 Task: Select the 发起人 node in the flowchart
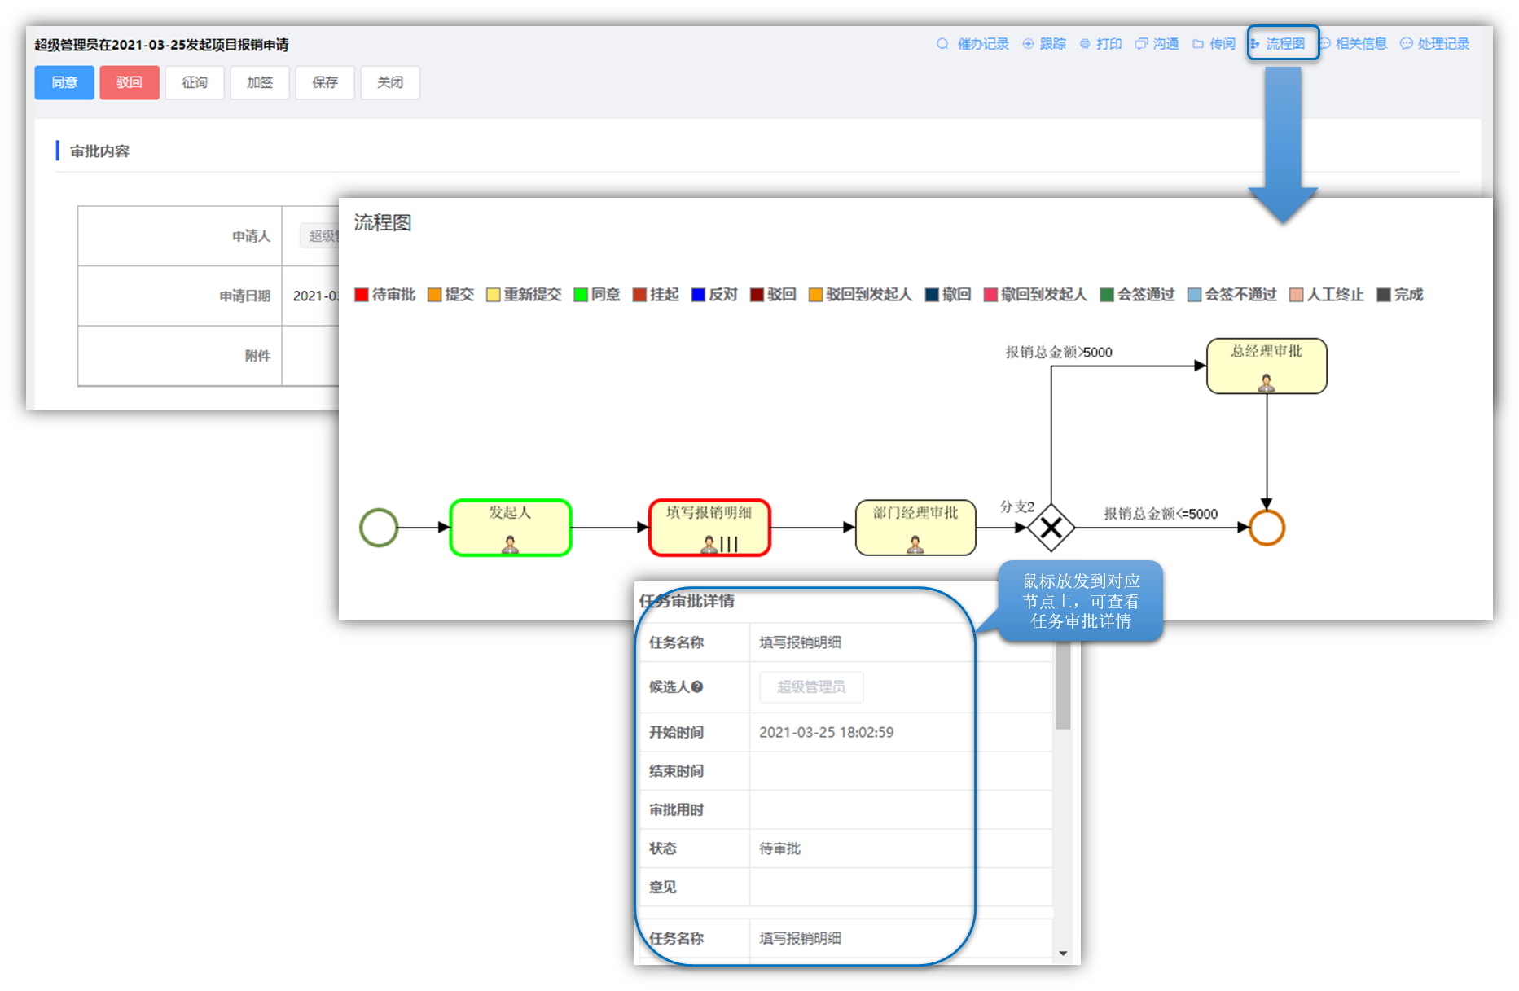(x=511, y=528)
